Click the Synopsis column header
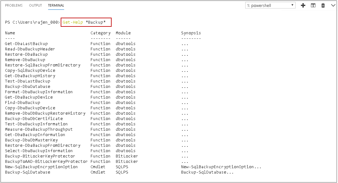Viewport: 338px width, 183px height. coord(191,33)
